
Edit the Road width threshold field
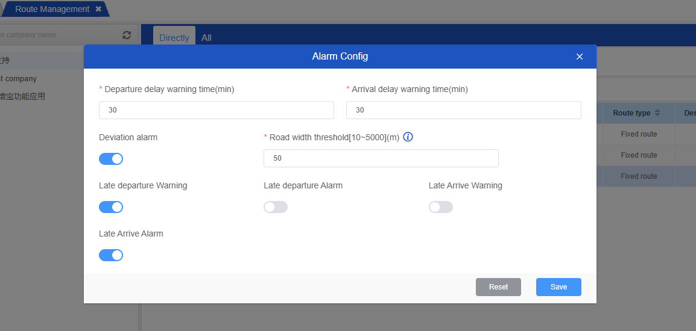tap(381, 158)
